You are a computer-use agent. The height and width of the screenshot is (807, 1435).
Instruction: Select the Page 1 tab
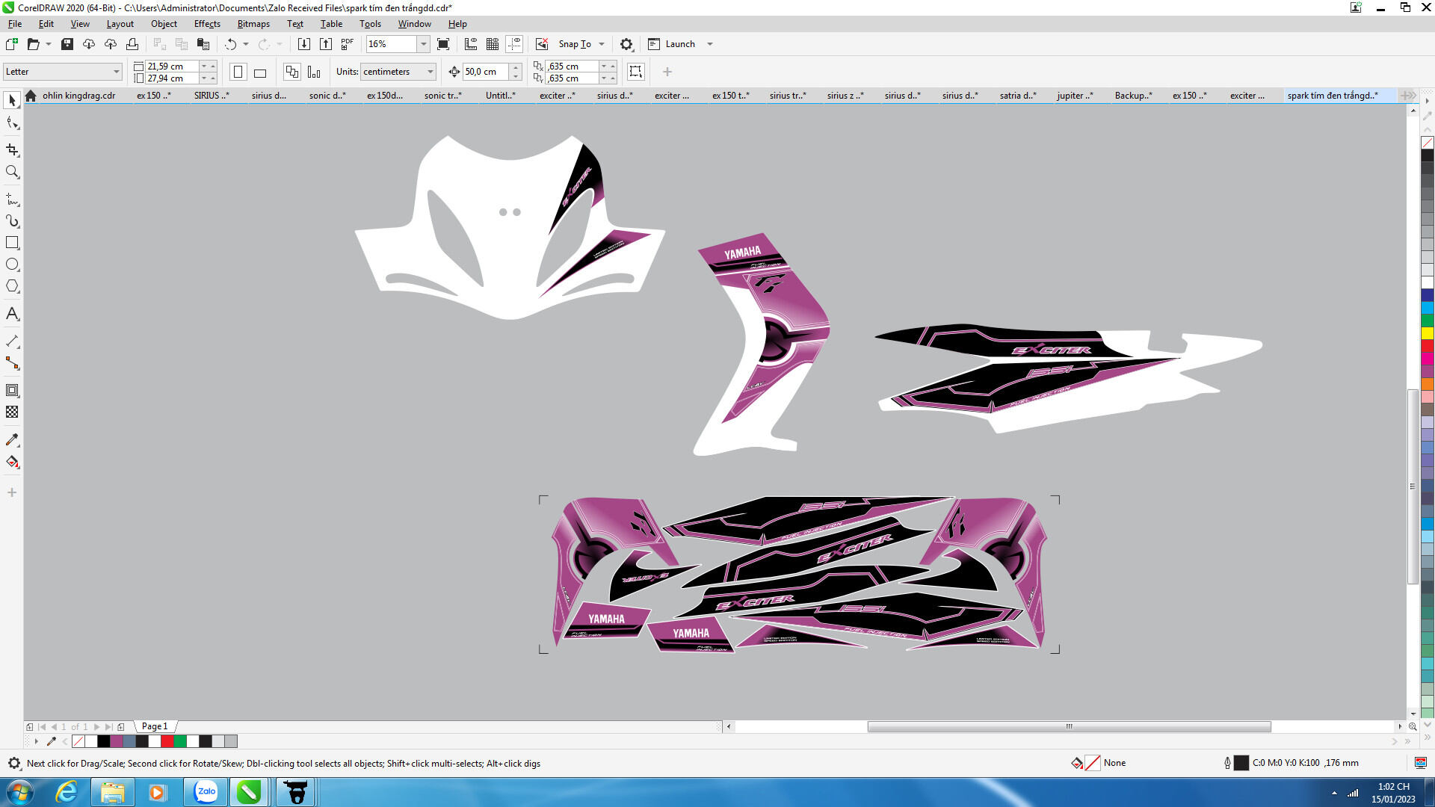(155, 726)
